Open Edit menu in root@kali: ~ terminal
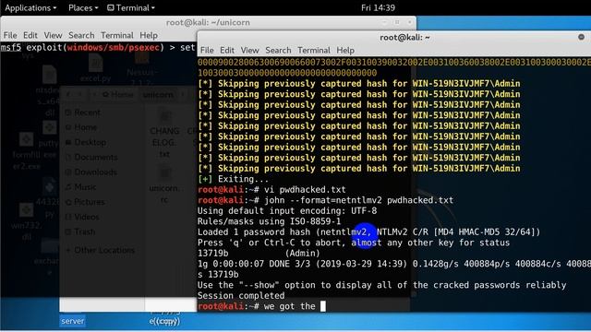Image resolution: width=591 pixels, height=332 pixels. pos(227,50)
